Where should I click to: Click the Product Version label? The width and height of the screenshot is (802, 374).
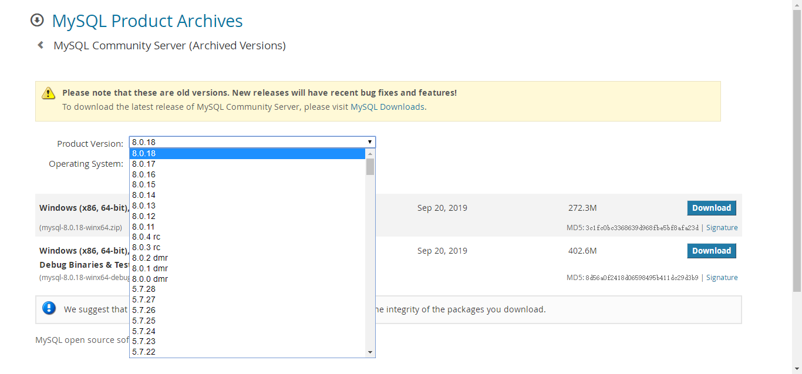point(90,144)
